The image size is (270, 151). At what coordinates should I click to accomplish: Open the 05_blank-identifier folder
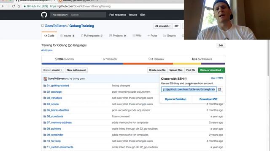point(58,110)
